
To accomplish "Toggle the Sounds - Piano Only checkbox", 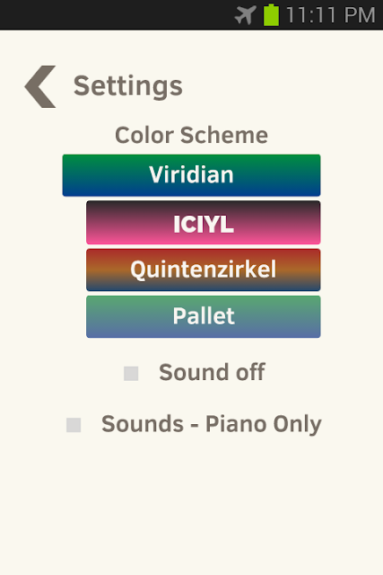I will 74,425.
